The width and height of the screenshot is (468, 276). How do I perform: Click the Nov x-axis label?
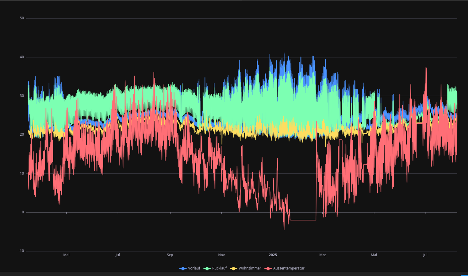221,255
